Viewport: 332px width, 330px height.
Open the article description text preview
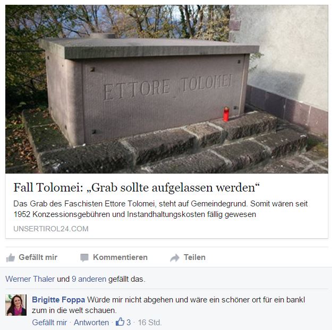[160, 209]
